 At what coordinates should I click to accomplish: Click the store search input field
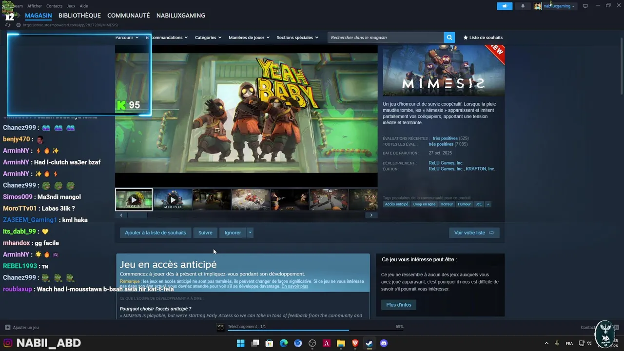pyautogui.click(x=386, y=38)
